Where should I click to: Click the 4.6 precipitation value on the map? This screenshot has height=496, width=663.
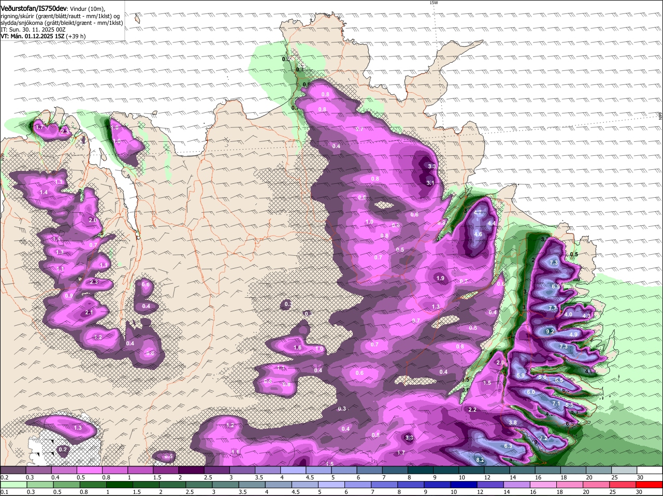(x=478, y=235)
